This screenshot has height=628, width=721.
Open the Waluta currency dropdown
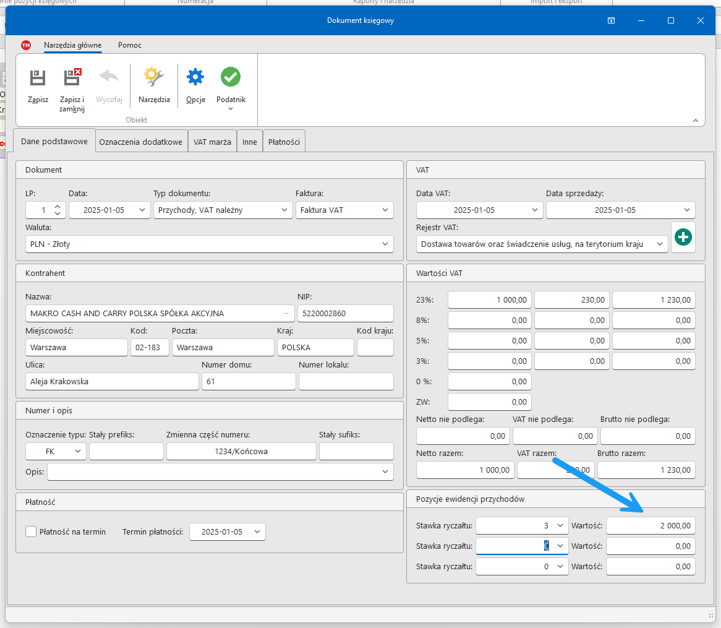click(x=386, y=244)
